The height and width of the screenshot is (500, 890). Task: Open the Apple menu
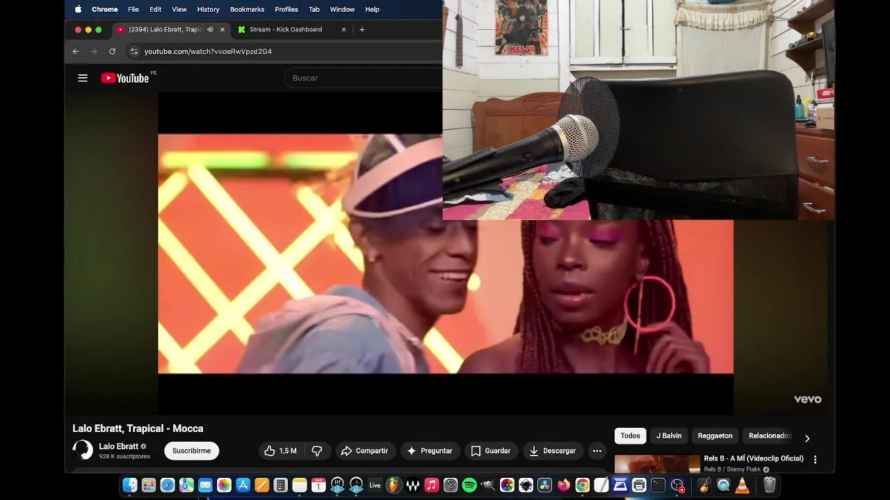click(x=78, y=9)
